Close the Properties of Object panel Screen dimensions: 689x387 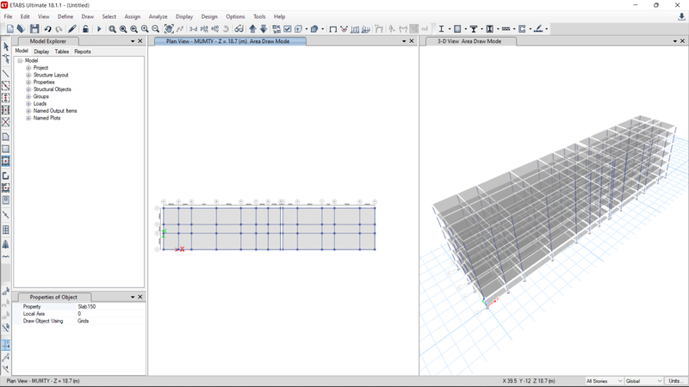pyautogui.click(x=140, y=297)
